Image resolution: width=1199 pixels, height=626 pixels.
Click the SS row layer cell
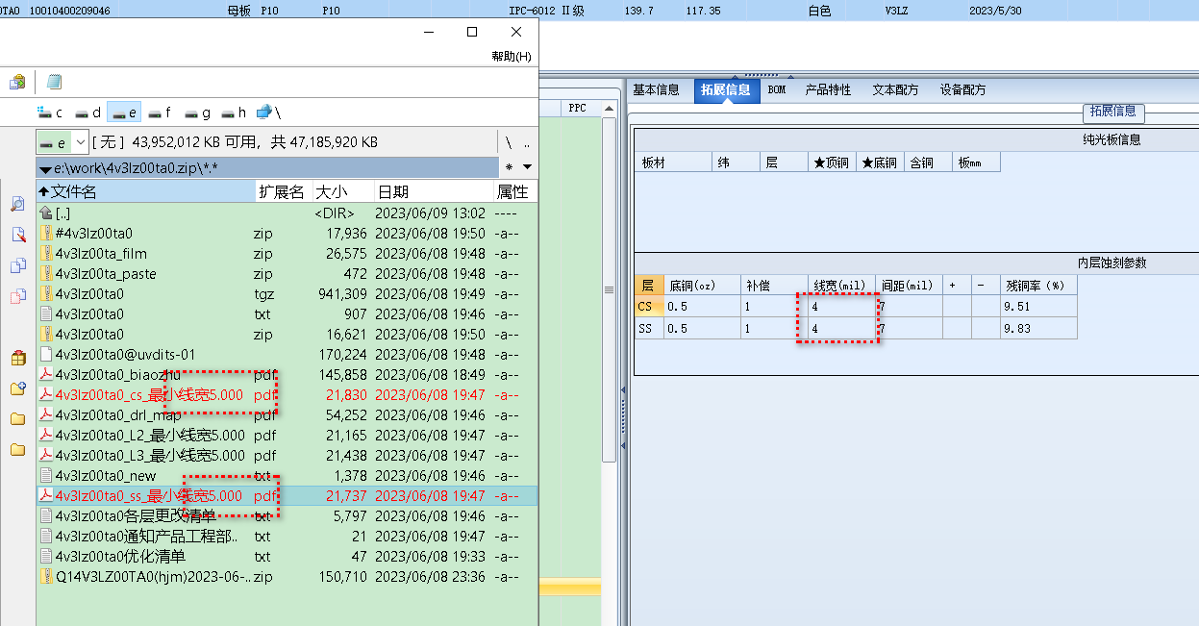pos(649,329)
